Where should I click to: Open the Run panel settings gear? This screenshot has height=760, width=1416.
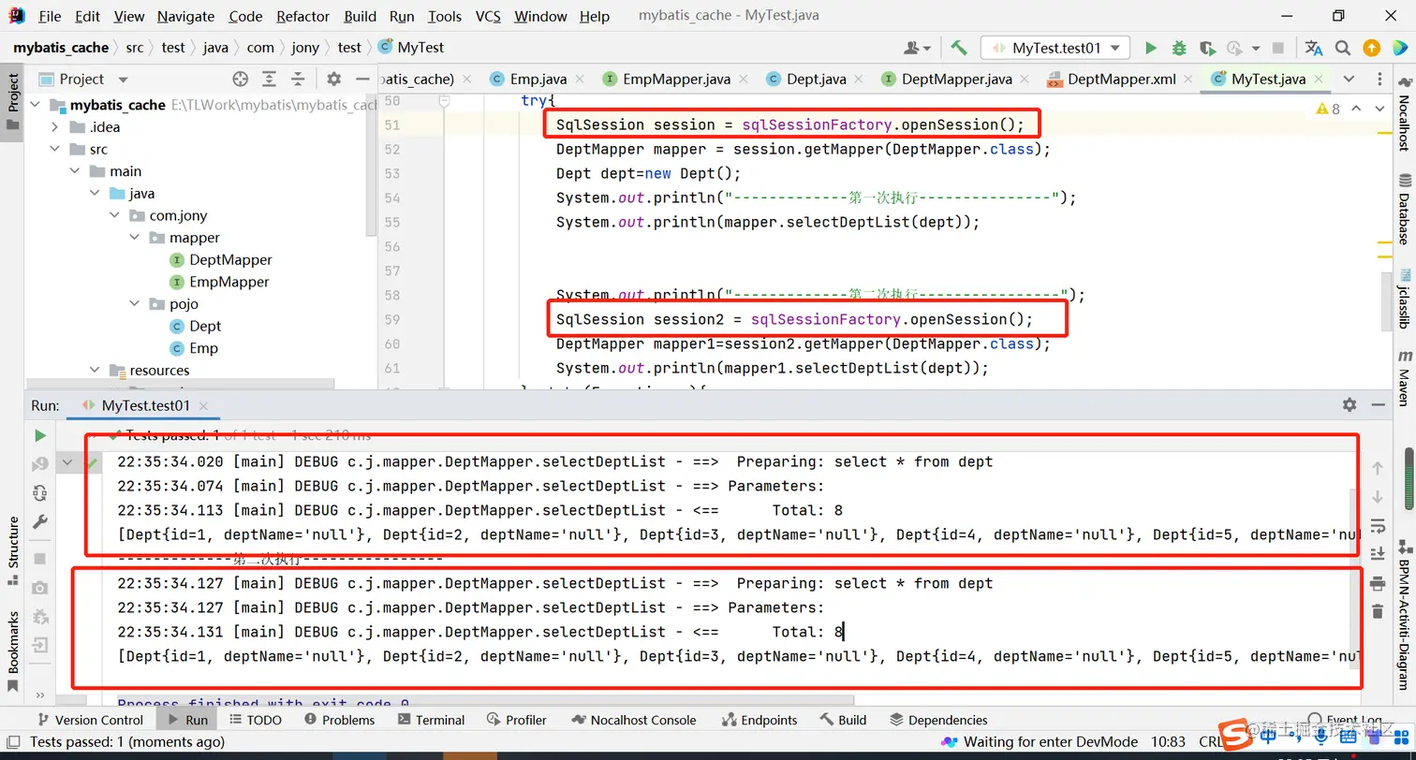1349,405
